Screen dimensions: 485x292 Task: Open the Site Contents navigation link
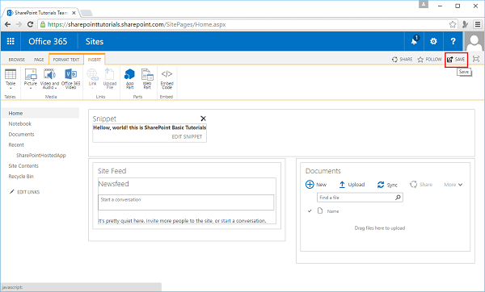[23, 165]
